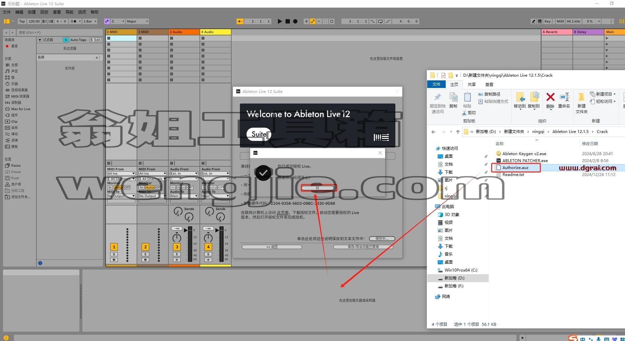Viewport: 625px width, 341px height.
Task: Click track 4 pan knob
Action: tap(208, 237)
